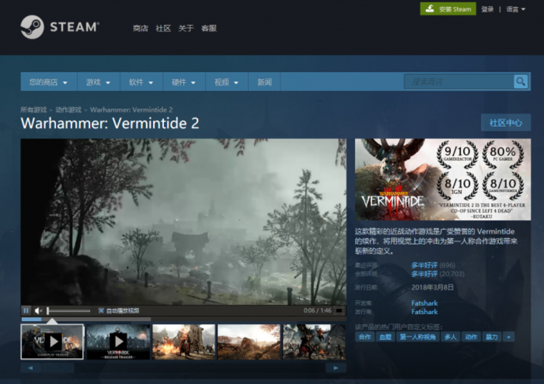Toggle 自动播放视频 checkbox
The image size is (544, 384).
[x=101, y=310]
